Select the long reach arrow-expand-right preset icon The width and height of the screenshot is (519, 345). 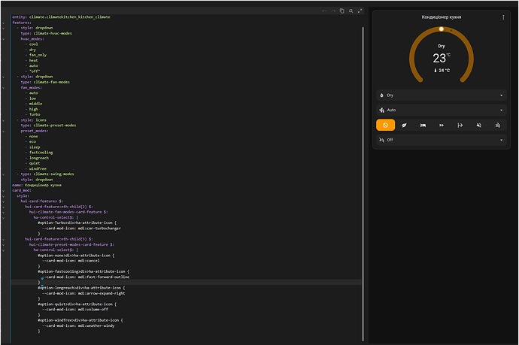pos(460,125)
